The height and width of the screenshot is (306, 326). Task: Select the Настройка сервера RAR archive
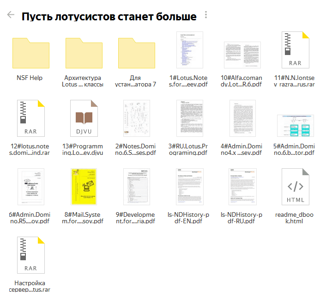(x=30, y=255)
